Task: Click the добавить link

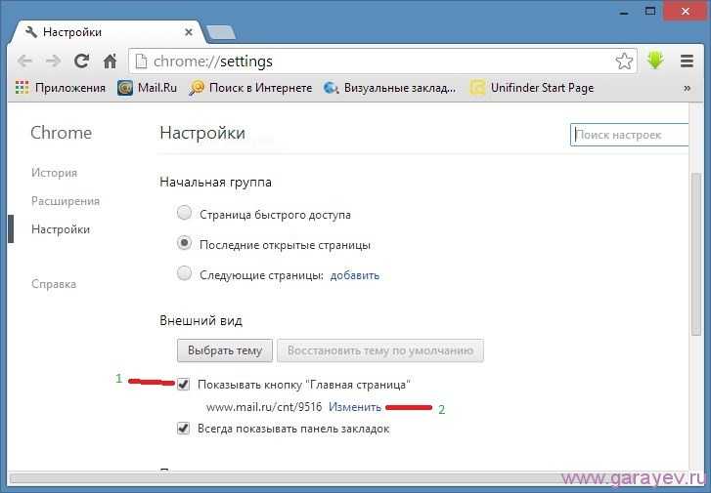Action: coord(355,274)
